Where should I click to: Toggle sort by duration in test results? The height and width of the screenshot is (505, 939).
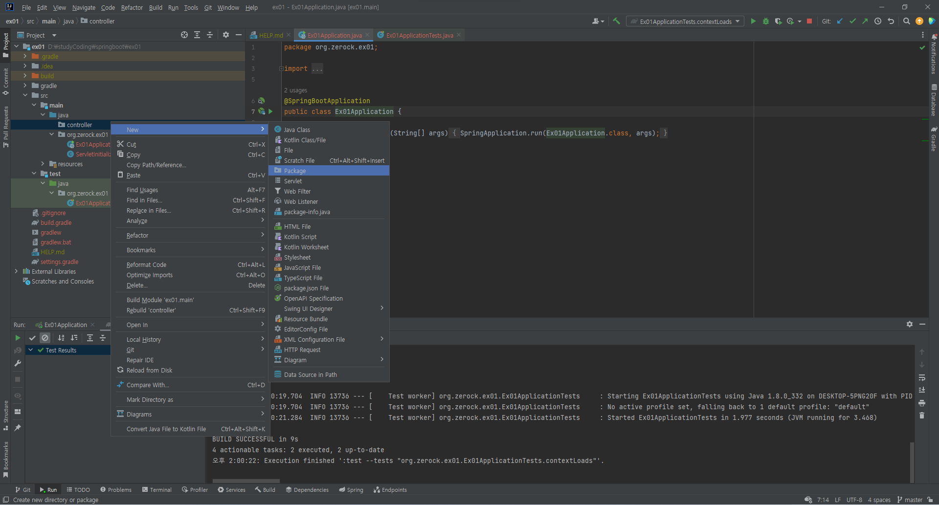point(74,338)
